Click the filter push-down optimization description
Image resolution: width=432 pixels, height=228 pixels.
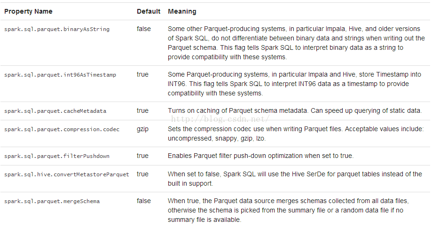click(260, 156)
